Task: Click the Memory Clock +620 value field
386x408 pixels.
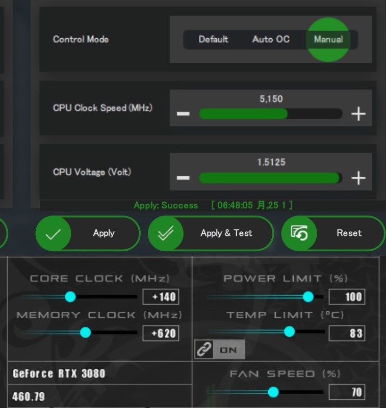Action: click(x=161, y=333)
